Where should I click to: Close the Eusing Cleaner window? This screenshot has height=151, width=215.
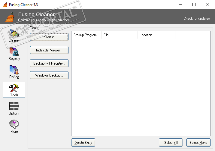tap(208, 5)
